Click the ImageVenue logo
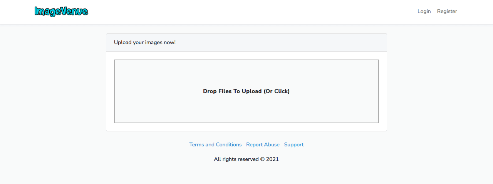This screenshot has width=493, height=184. 61,12
